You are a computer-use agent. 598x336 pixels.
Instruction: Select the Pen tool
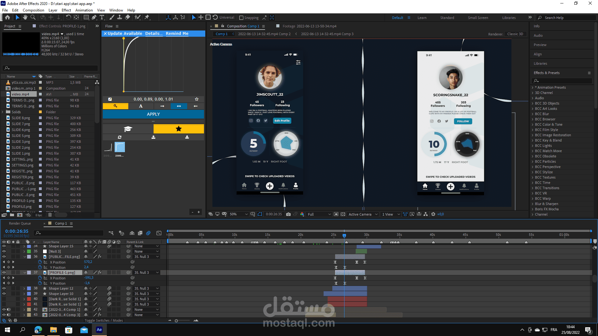pos(94,17)
